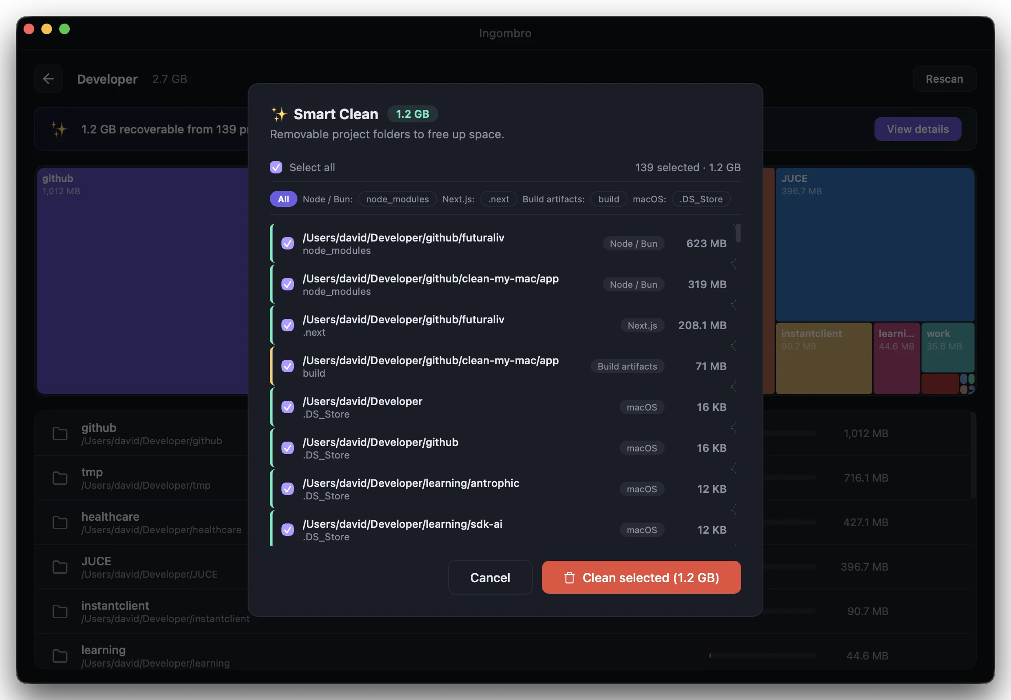Click the trash icon in Clean selected
1011x700 pixels.
click(x=570, y=577)
